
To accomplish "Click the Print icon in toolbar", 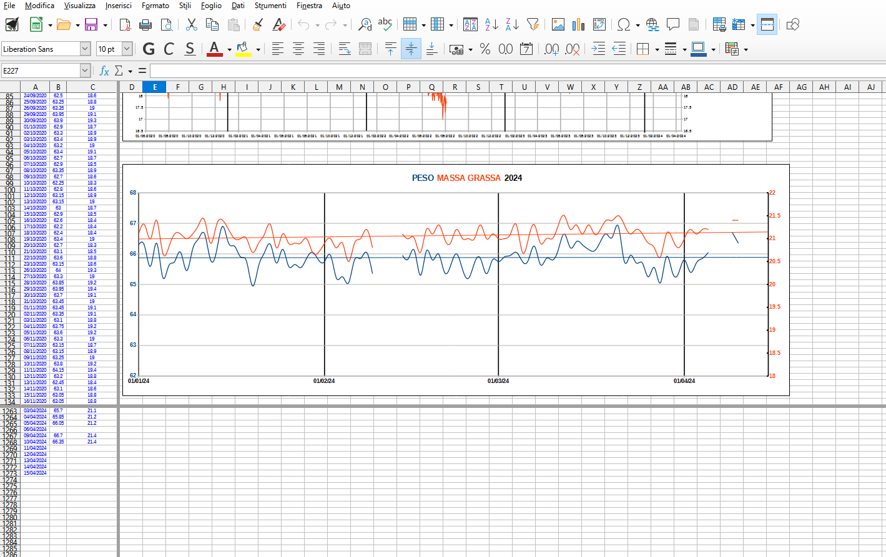I will (145, 25).
